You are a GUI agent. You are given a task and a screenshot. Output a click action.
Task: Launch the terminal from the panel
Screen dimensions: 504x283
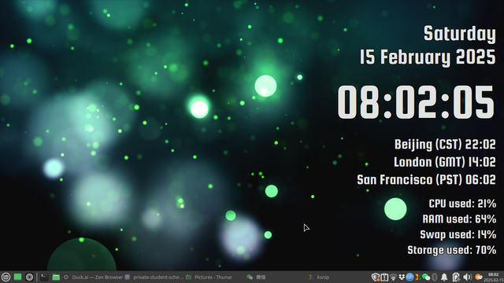(44, 277)
